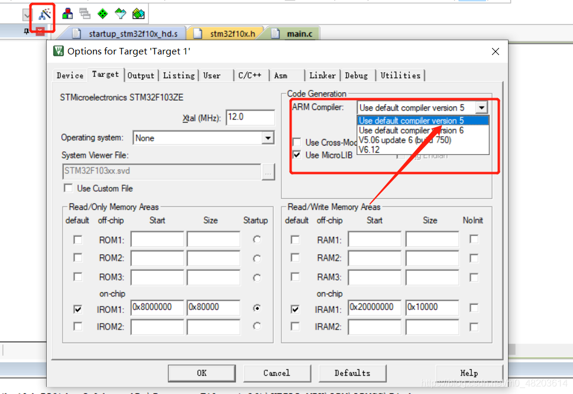The width and height of the screenshot is (573, 394).
Task: Uncheck IROM1 default checkbox
Action: 77,309
